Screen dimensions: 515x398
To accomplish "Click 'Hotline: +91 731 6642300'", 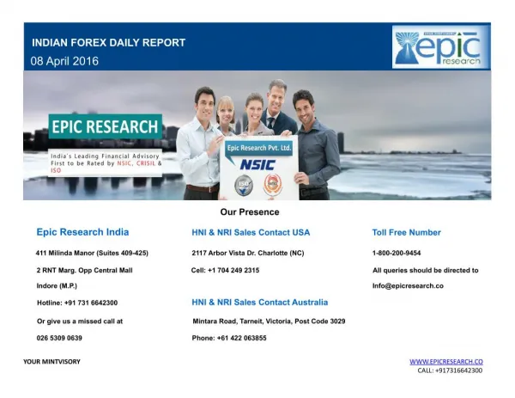I will [77, 303].
